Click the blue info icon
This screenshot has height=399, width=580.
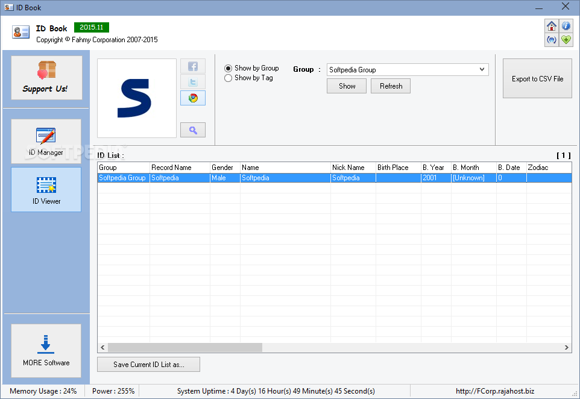coord(566,26)
